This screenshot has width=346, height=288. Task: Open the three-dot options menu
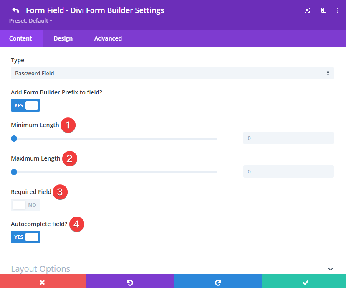[338, 10]
